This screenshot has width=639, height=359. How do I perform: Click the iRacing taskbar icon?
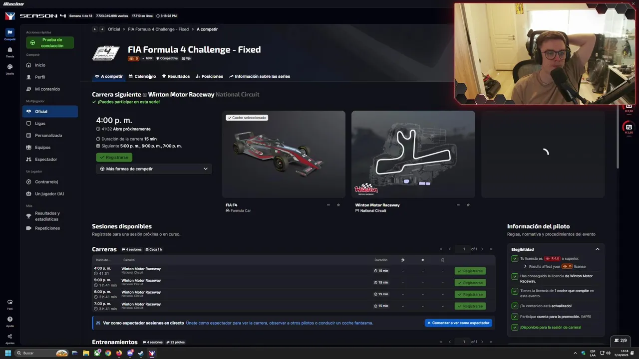point(152,353)
